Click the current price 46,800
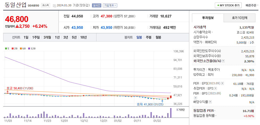This screenshot has height=125, width=260. coord(16,19)
